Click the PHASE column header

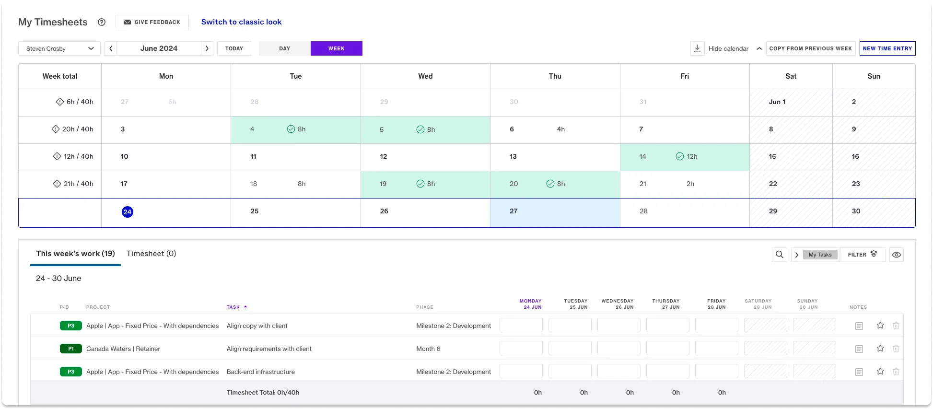425,307
